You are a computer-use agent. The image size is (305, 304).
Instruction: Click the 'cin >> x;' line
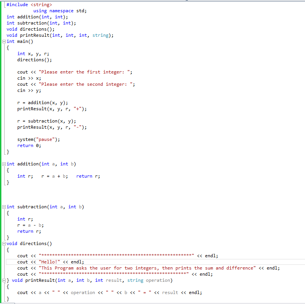click(29, 78)
